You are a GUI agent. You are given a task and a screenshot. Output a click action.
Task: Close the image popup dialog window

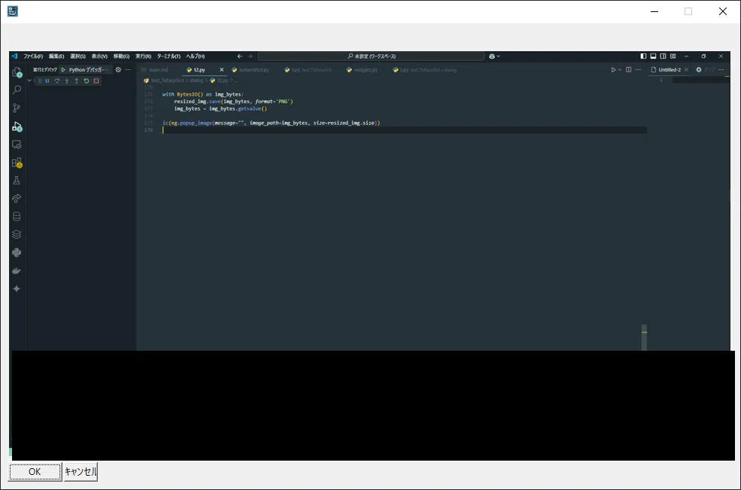pos(723,11)
